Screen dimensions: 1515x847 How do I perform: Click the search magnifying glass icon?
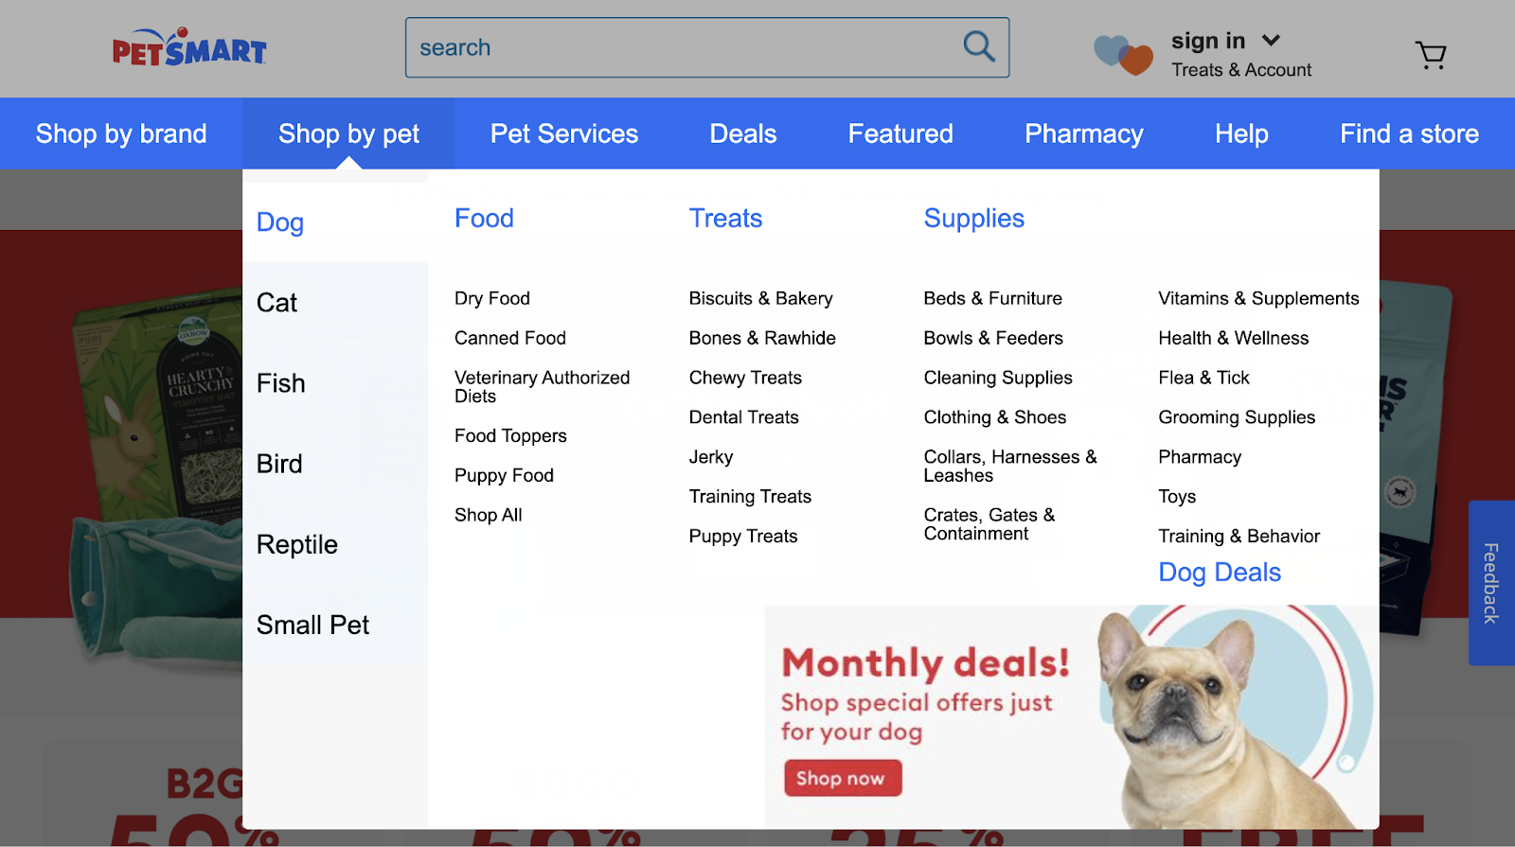(978, 46)
